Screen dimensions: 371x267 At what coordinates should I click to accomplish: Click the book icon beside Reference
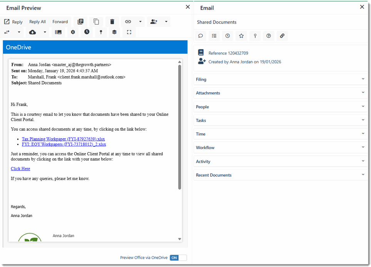click(x=201, y=52)
